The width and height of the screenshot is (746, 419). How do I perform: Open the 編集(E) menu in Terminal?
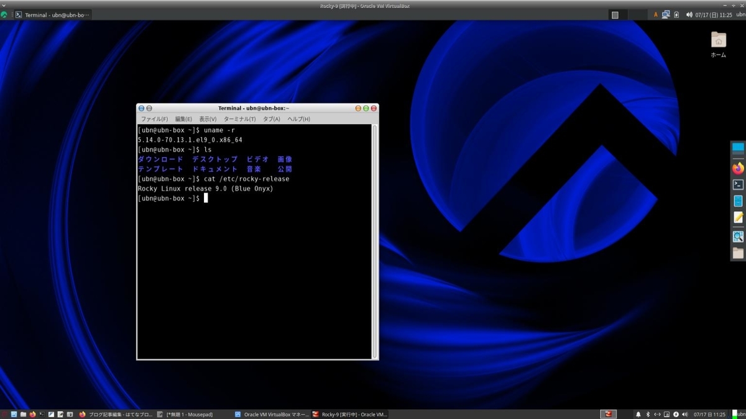(x=183, y=119)
